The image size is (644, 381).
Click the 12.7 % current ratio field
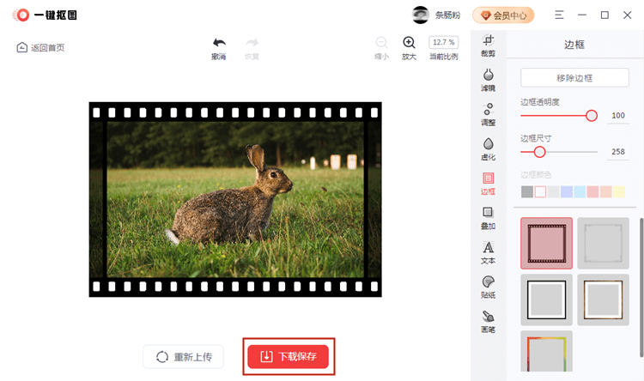click(x=444, y=42)
